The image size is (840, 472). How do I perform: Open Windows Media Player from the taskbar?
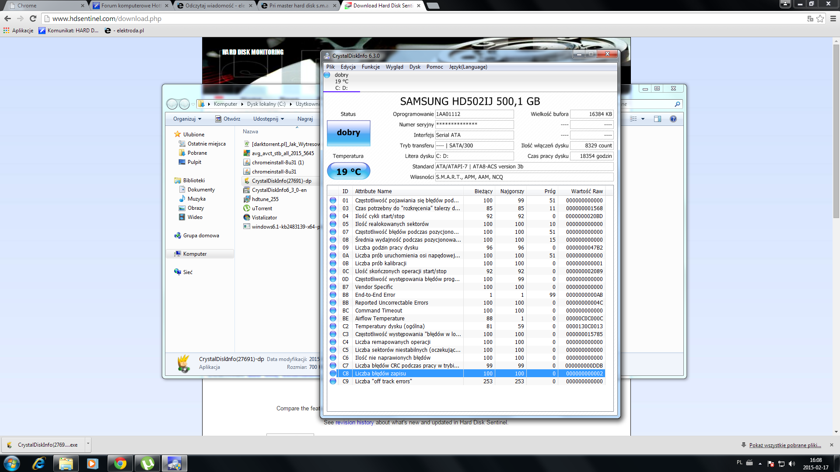pos(92,463)
